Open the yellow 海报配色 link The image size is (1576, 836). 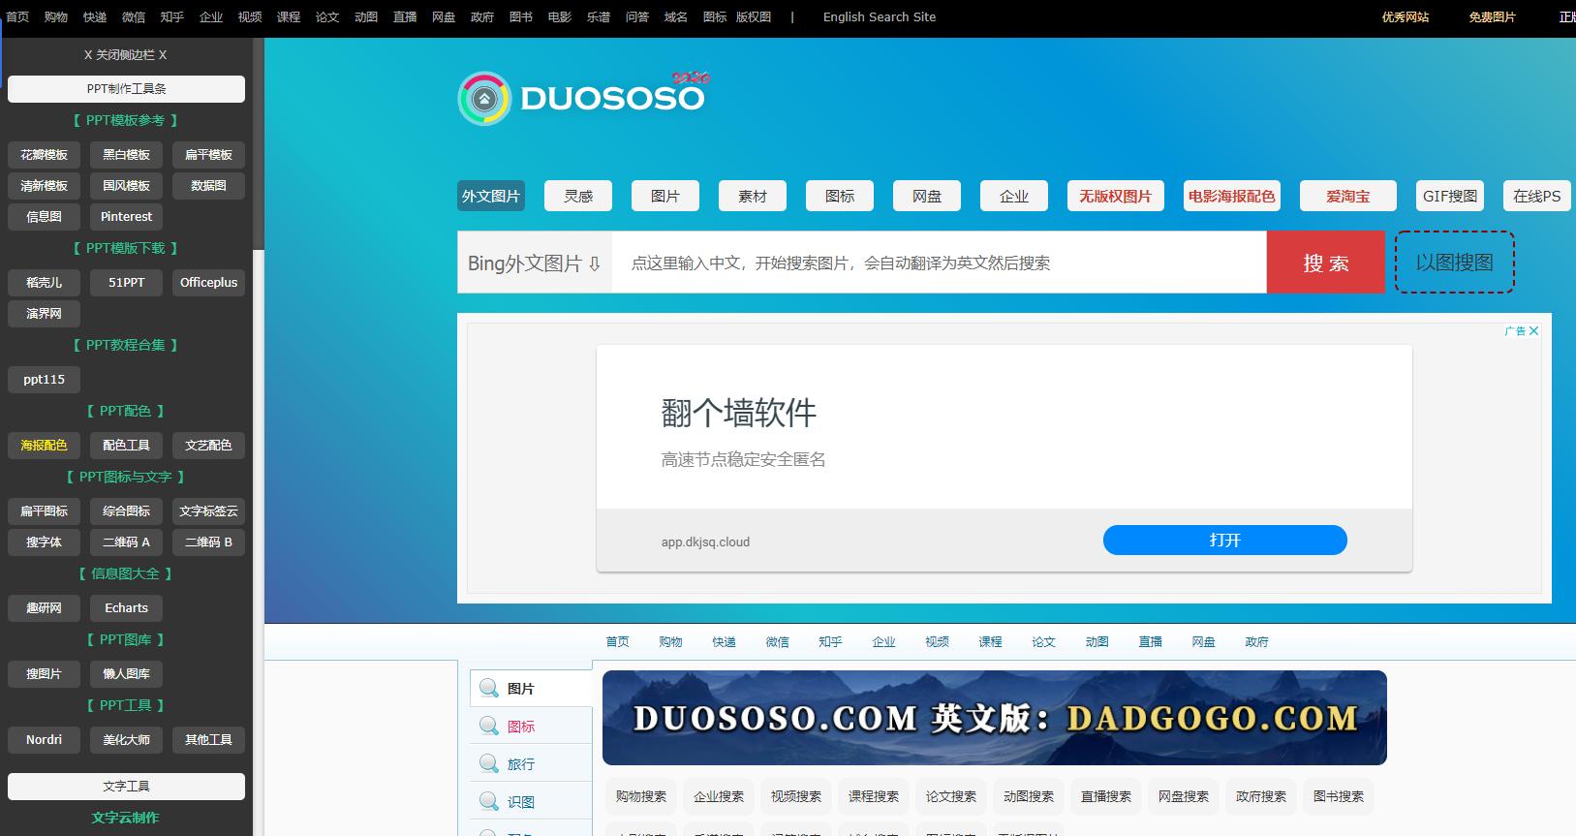coord(44,446)
